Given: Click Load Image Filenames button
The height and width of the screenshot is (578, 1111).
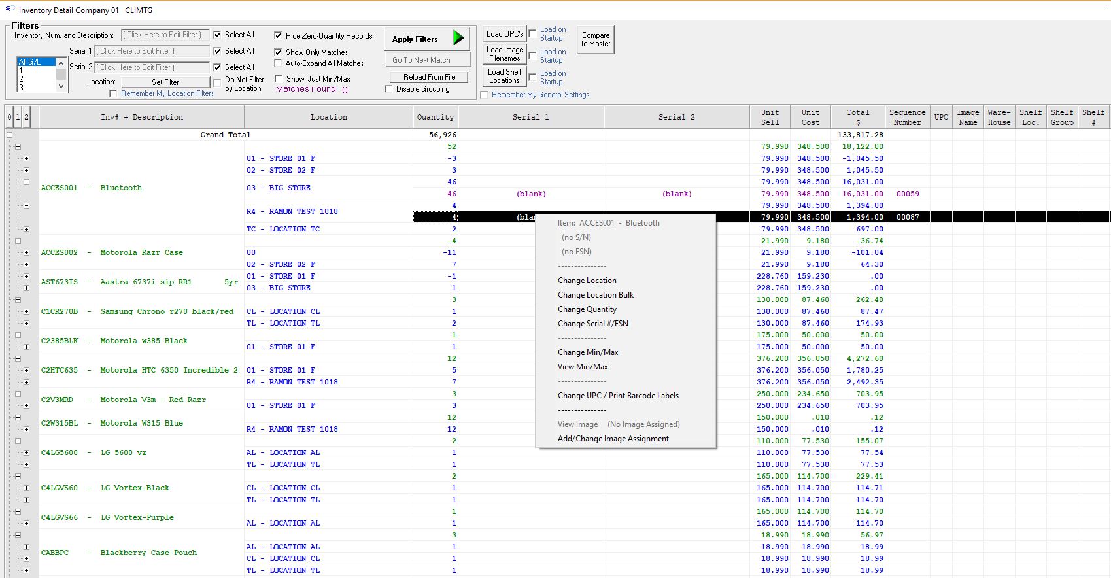Looking at the screenshot, I should pyautogui.click(x=505, y=54).
